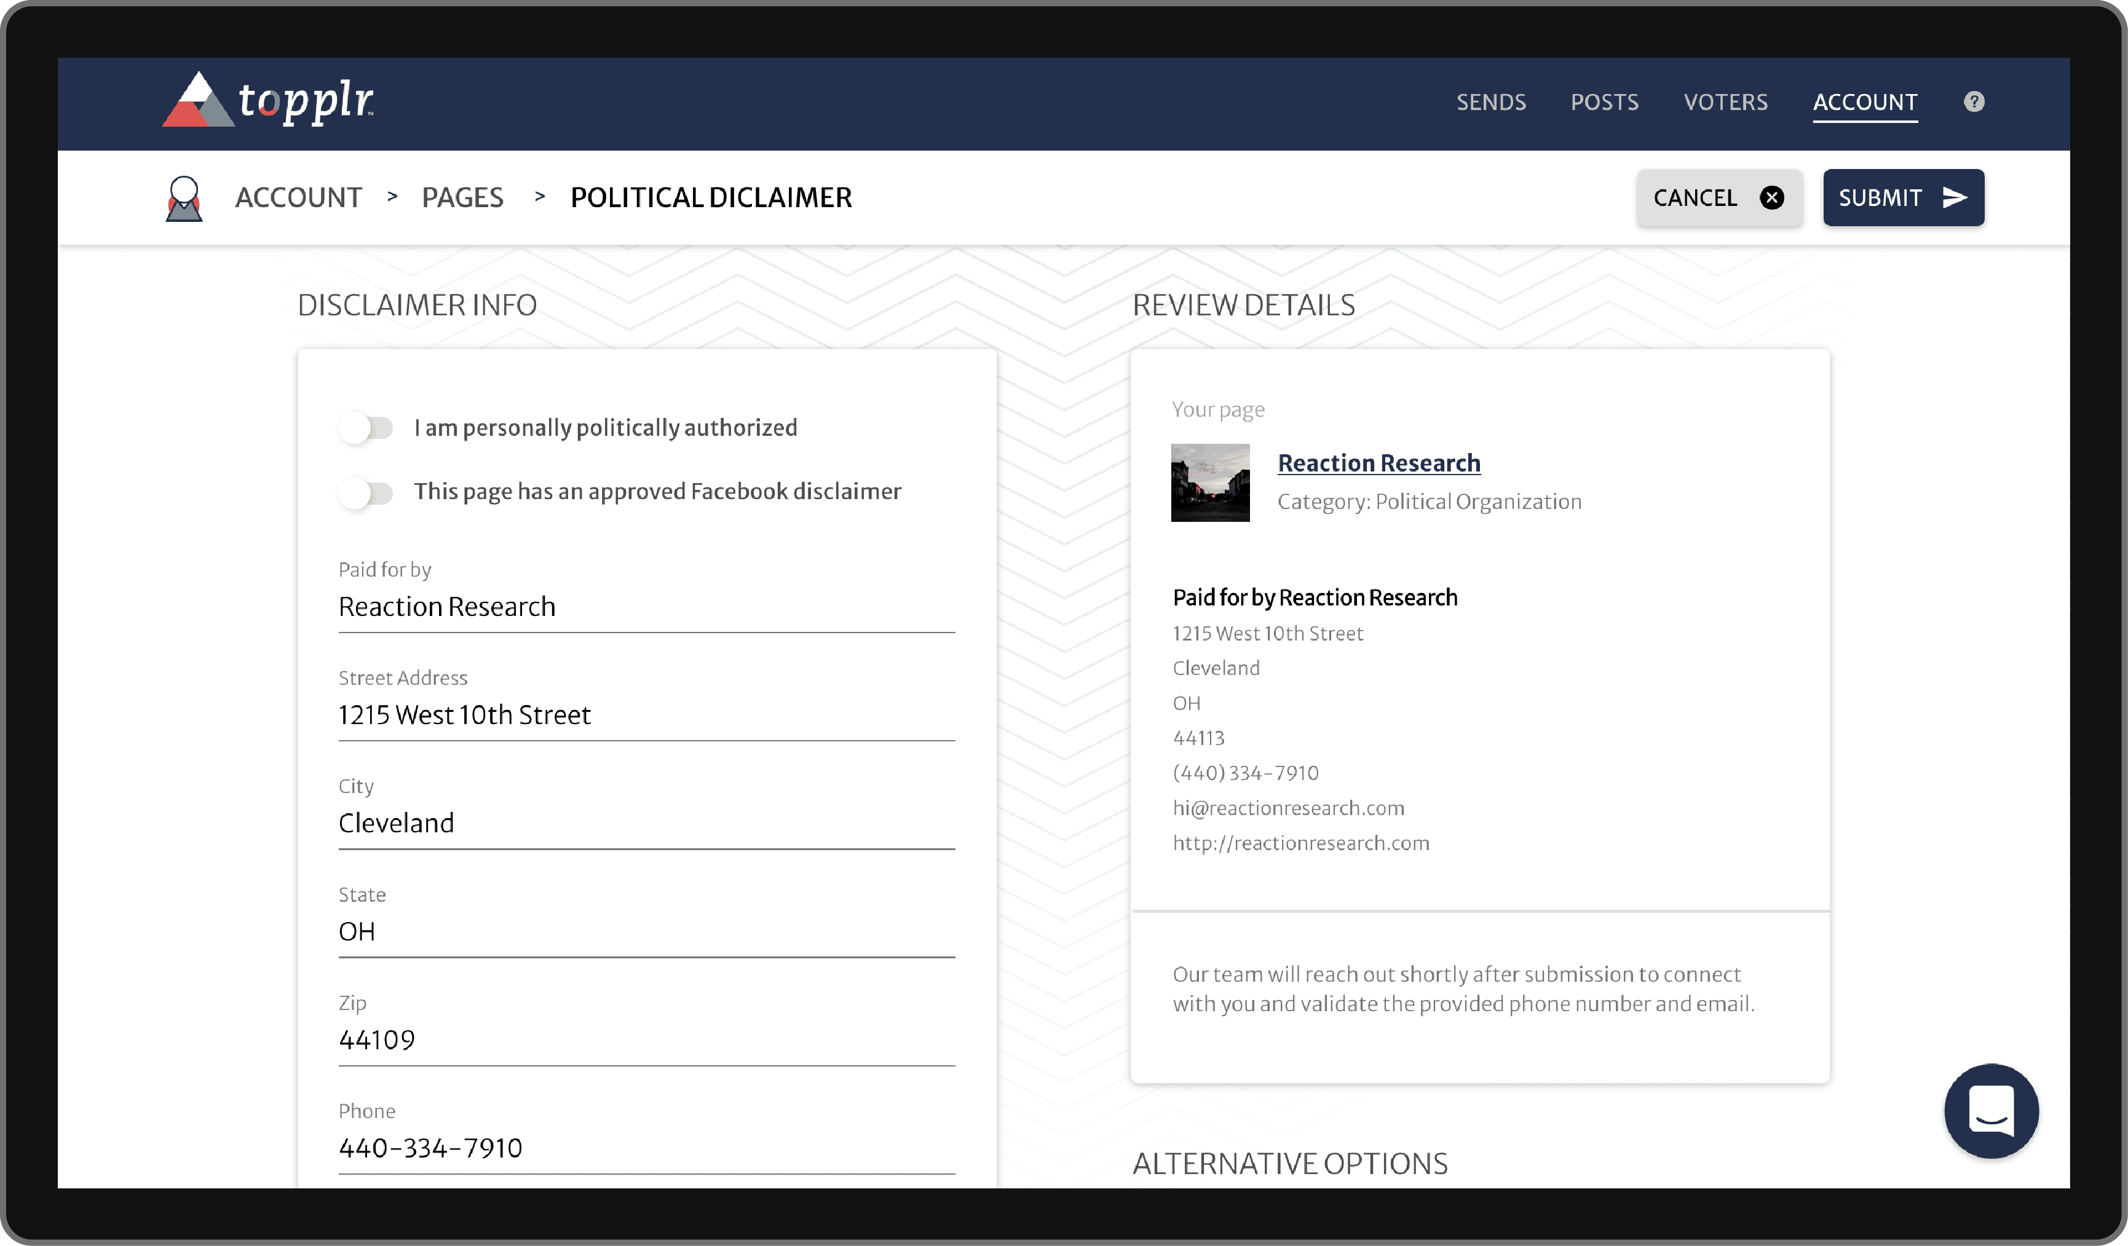This screenshot has width=2128, height=1246.
Task: Click the Reaction Research page thumbnail
Action: click(x=1210, y=483)
